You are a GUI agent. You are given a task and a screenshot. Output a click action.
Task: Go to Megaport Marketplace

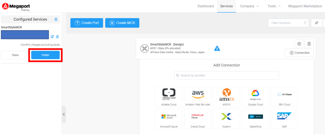point(305,6)
